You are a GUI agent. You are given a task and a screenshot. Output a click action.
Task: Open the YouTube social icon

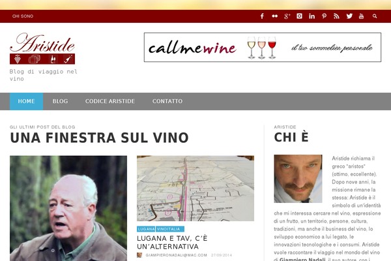[361, 16]
